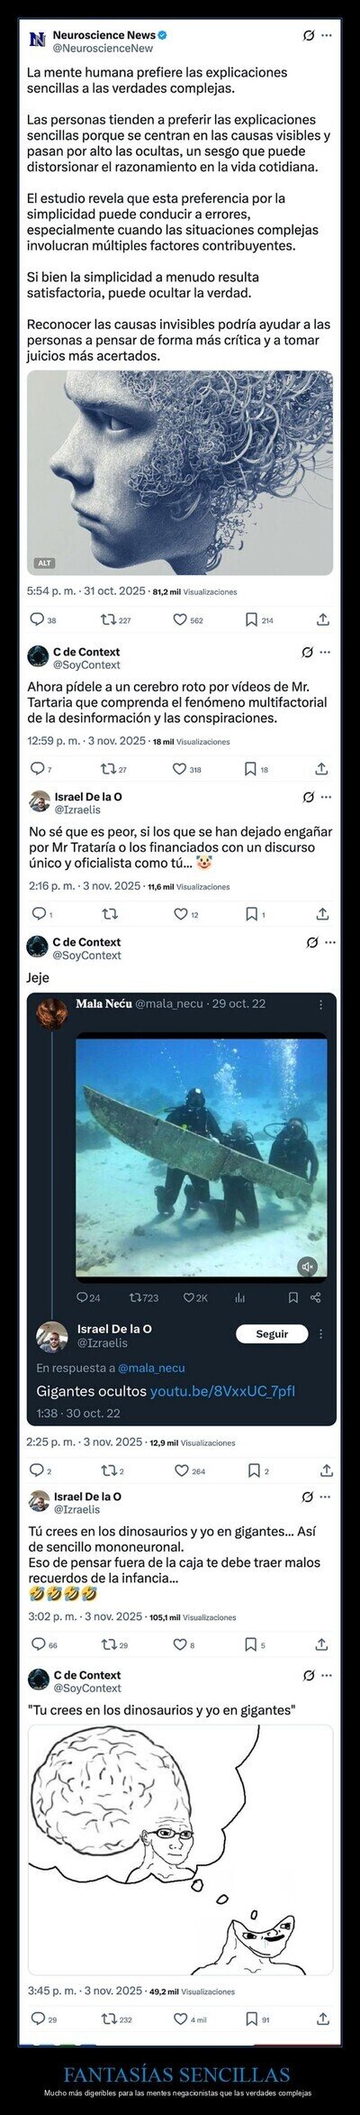Screen dimensions: 360x2115
Task: Open @NeuroscienceNew profile handle
Action: click(x=103, y=48)
